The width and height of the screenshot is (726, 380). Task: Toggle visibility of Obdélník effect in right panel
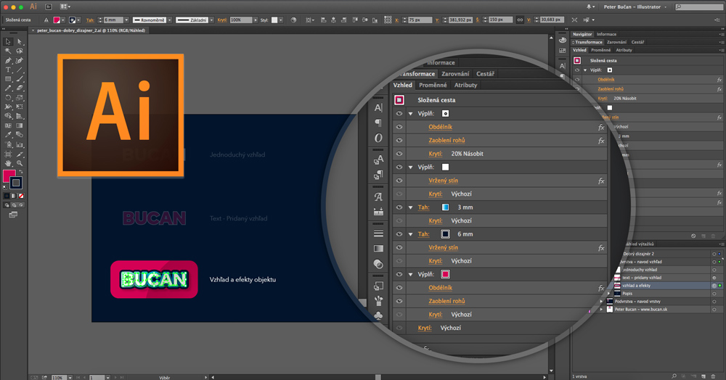[577, 80]
